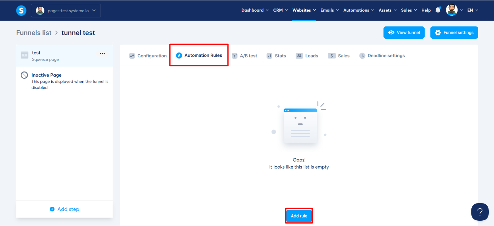The image size is (494, 226).
Task: Check the notifications bell icon
Action: tap(438, 10)
